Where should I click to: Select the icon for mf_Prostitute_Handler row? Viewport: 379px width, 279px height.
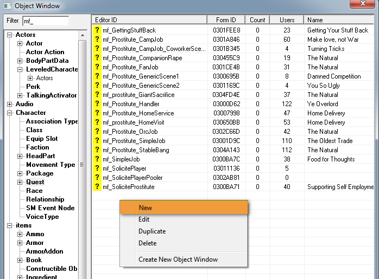coord(97,104)
